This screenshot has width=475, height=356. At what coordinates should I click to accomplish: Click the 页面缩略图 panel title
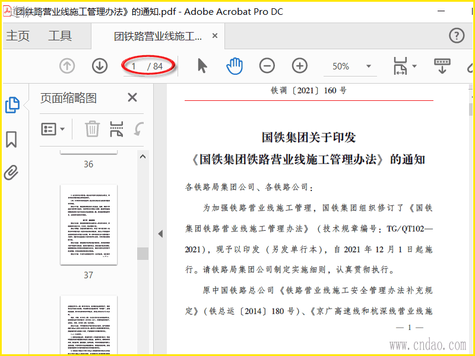68,98
